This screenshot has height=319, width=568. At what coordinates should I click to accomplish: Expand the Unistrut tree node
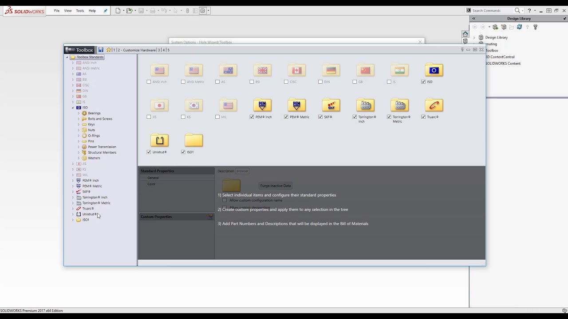click(x=73, y=214)
